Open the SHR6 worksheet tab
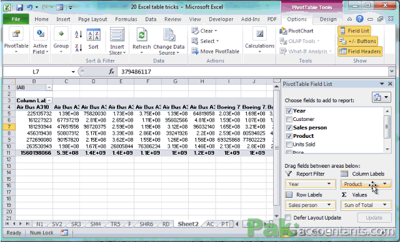This screenshot has height=242, width=400. click(146, 224)
